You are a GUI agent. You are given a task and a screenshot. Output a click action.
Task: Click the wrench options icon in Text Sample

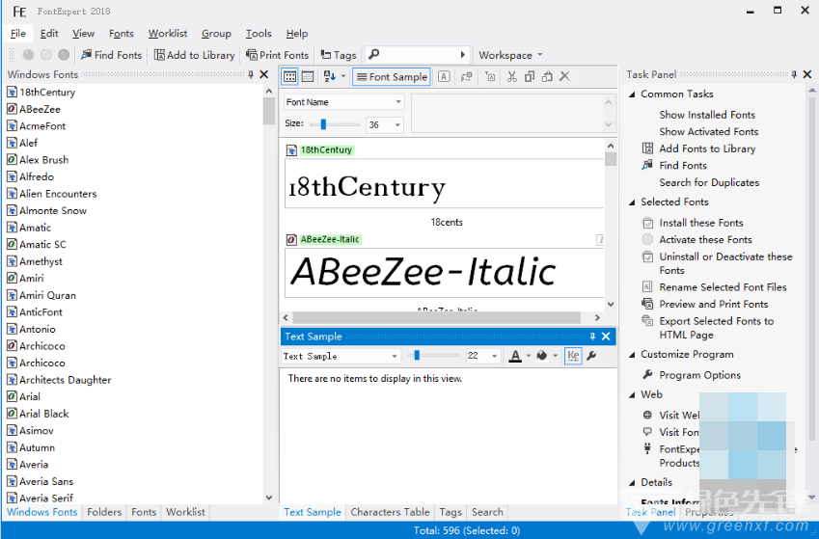(x=591, y=356)
